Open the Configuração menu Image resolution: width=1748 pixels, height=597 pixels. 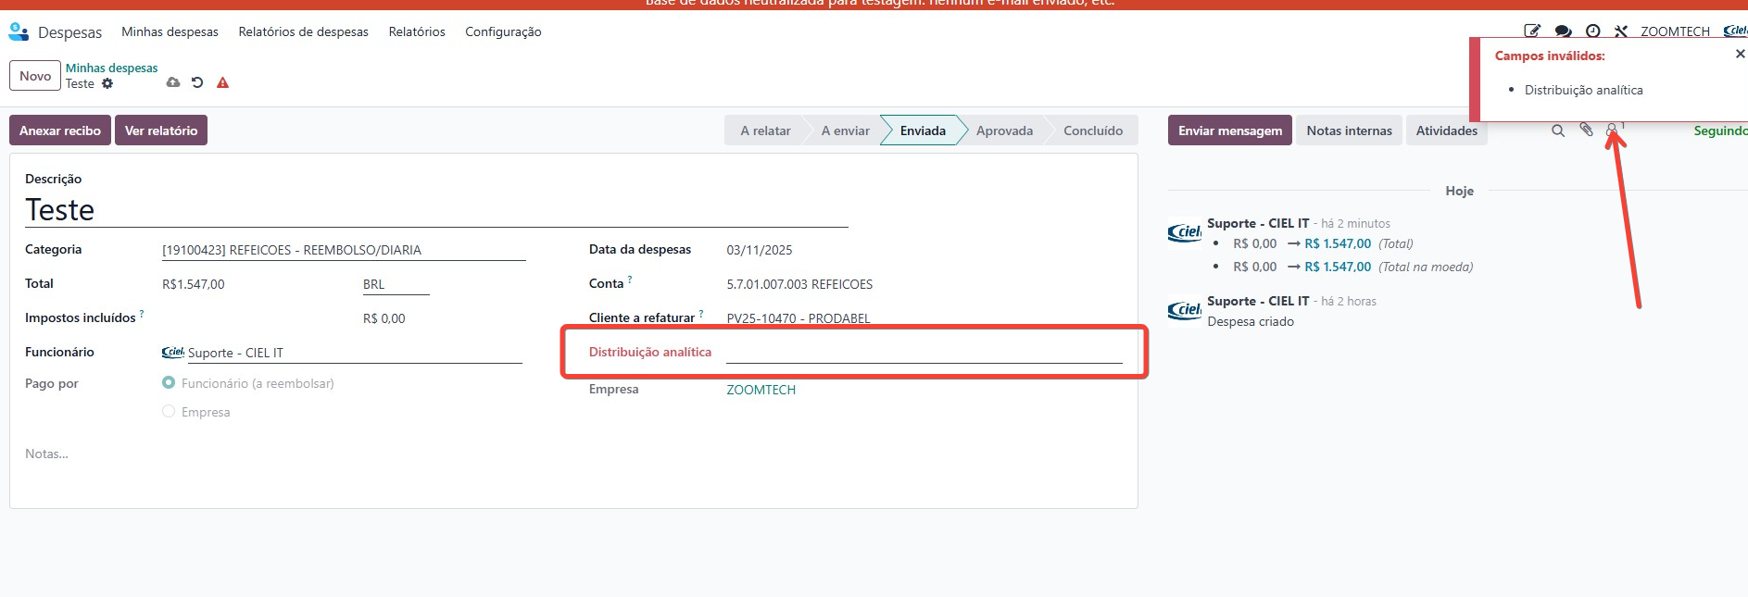pos(503,31)
